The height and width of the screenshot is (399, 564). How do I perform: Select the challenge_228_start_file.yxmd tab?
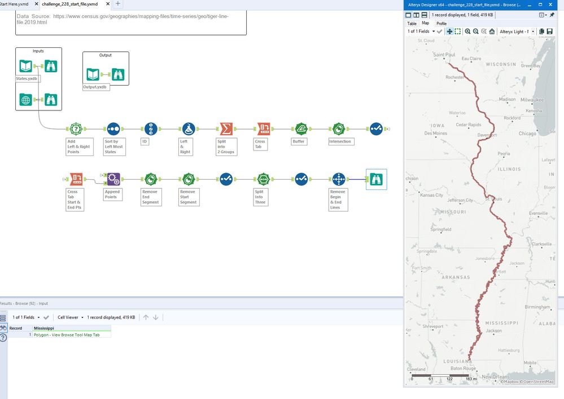[70, 4]
